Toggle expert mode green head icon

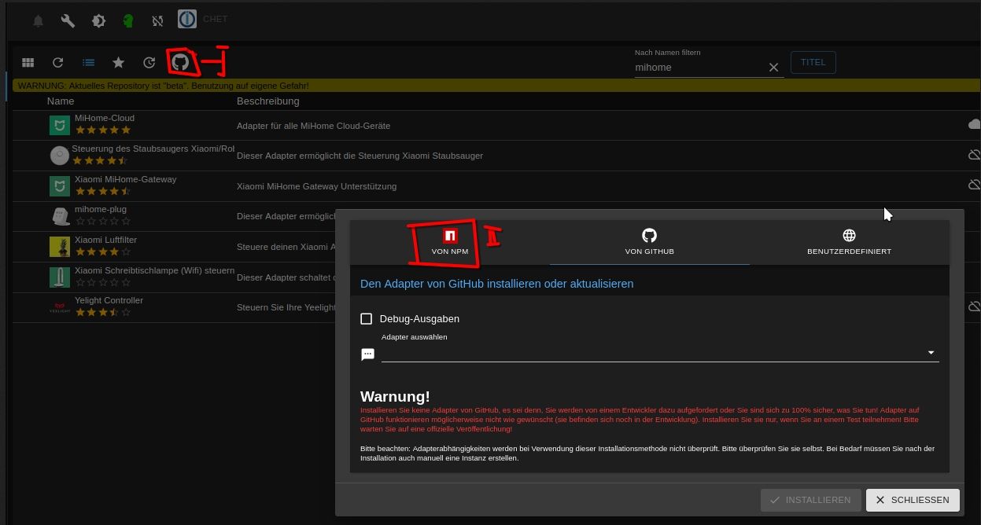(128, 21)
